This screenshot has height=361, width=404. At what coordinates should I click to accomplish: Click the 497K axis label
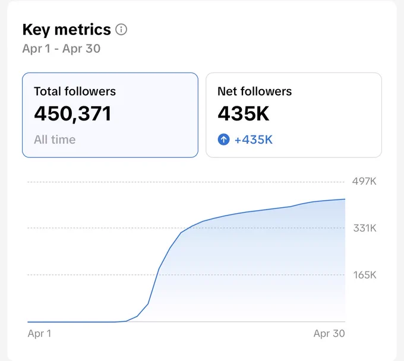364,182
